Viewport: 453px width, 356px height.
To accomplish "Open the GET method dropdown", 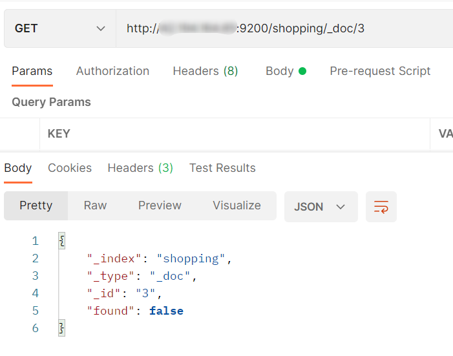I will [59, 28].
